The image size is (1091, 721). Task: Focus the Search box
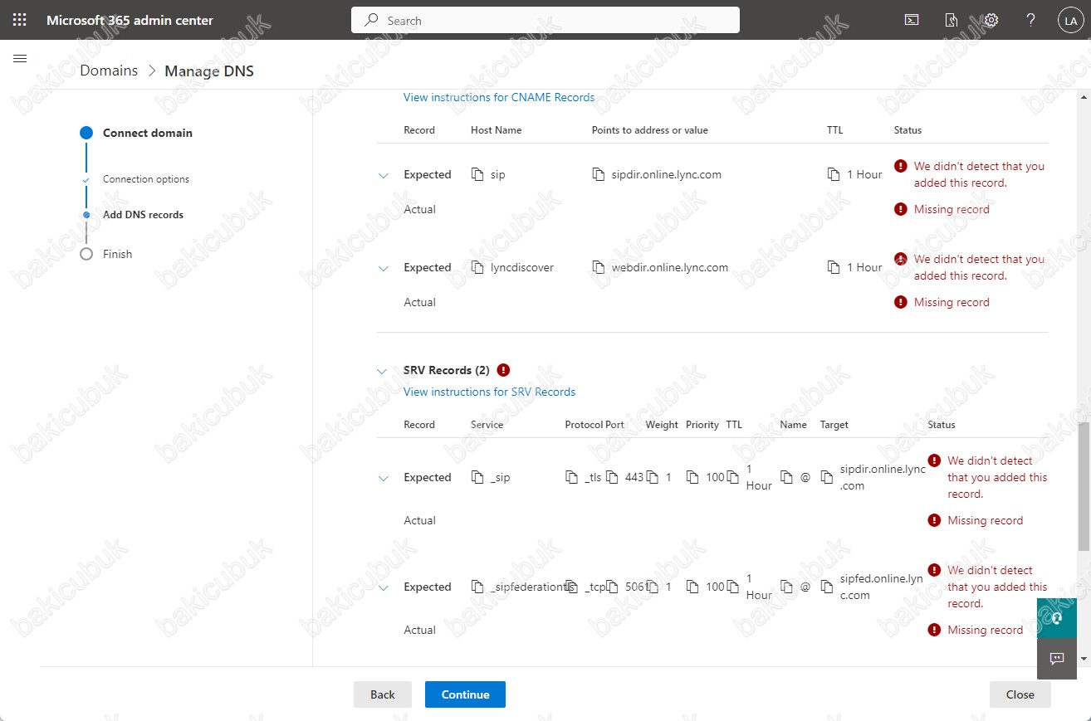pos(545,20)
